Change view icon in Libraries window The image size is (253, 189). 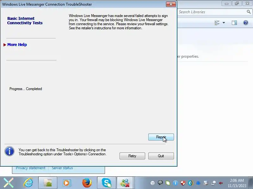point(217,23)
